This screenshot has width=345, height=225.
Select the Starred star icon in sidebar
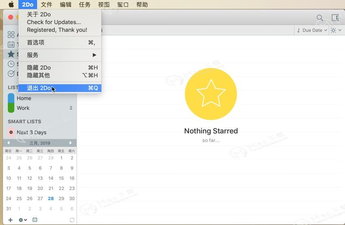tap(11, 54)
